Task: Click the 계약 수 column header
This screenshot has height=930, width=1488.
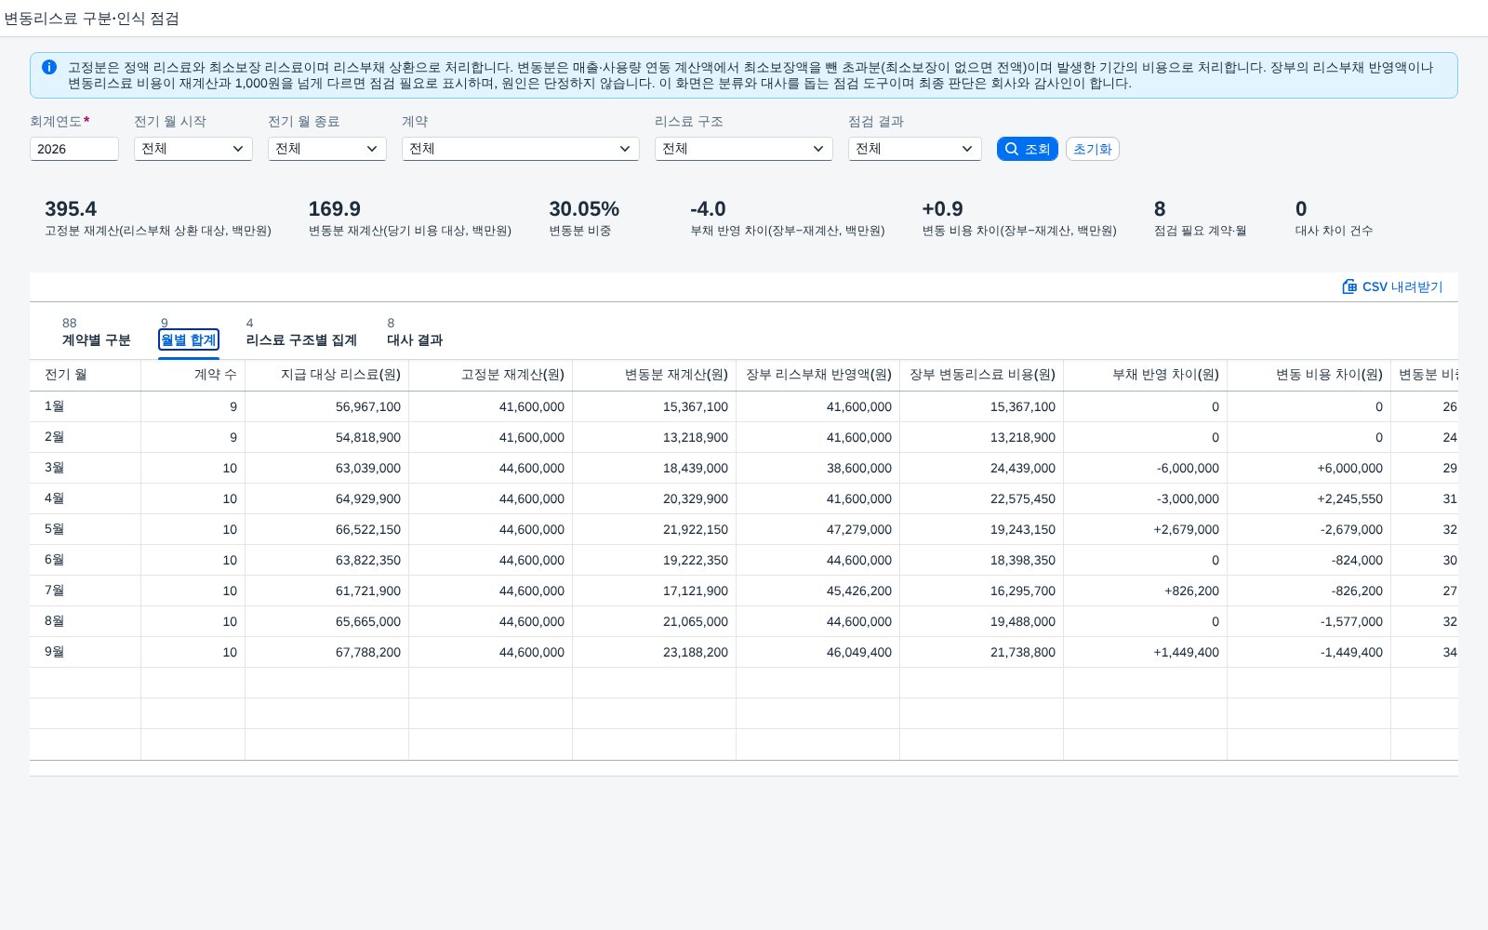Action: (x=193, y=375)
